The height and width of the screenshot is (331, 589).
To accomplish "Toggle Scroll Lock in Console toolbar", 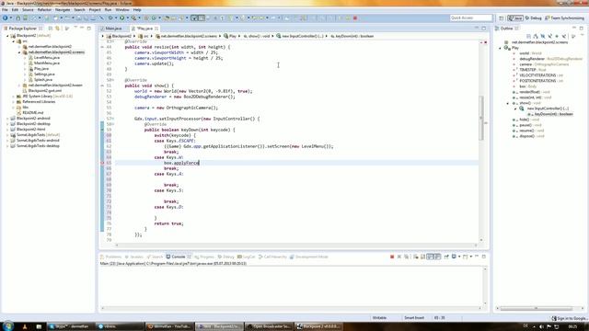I will [423, 257].
